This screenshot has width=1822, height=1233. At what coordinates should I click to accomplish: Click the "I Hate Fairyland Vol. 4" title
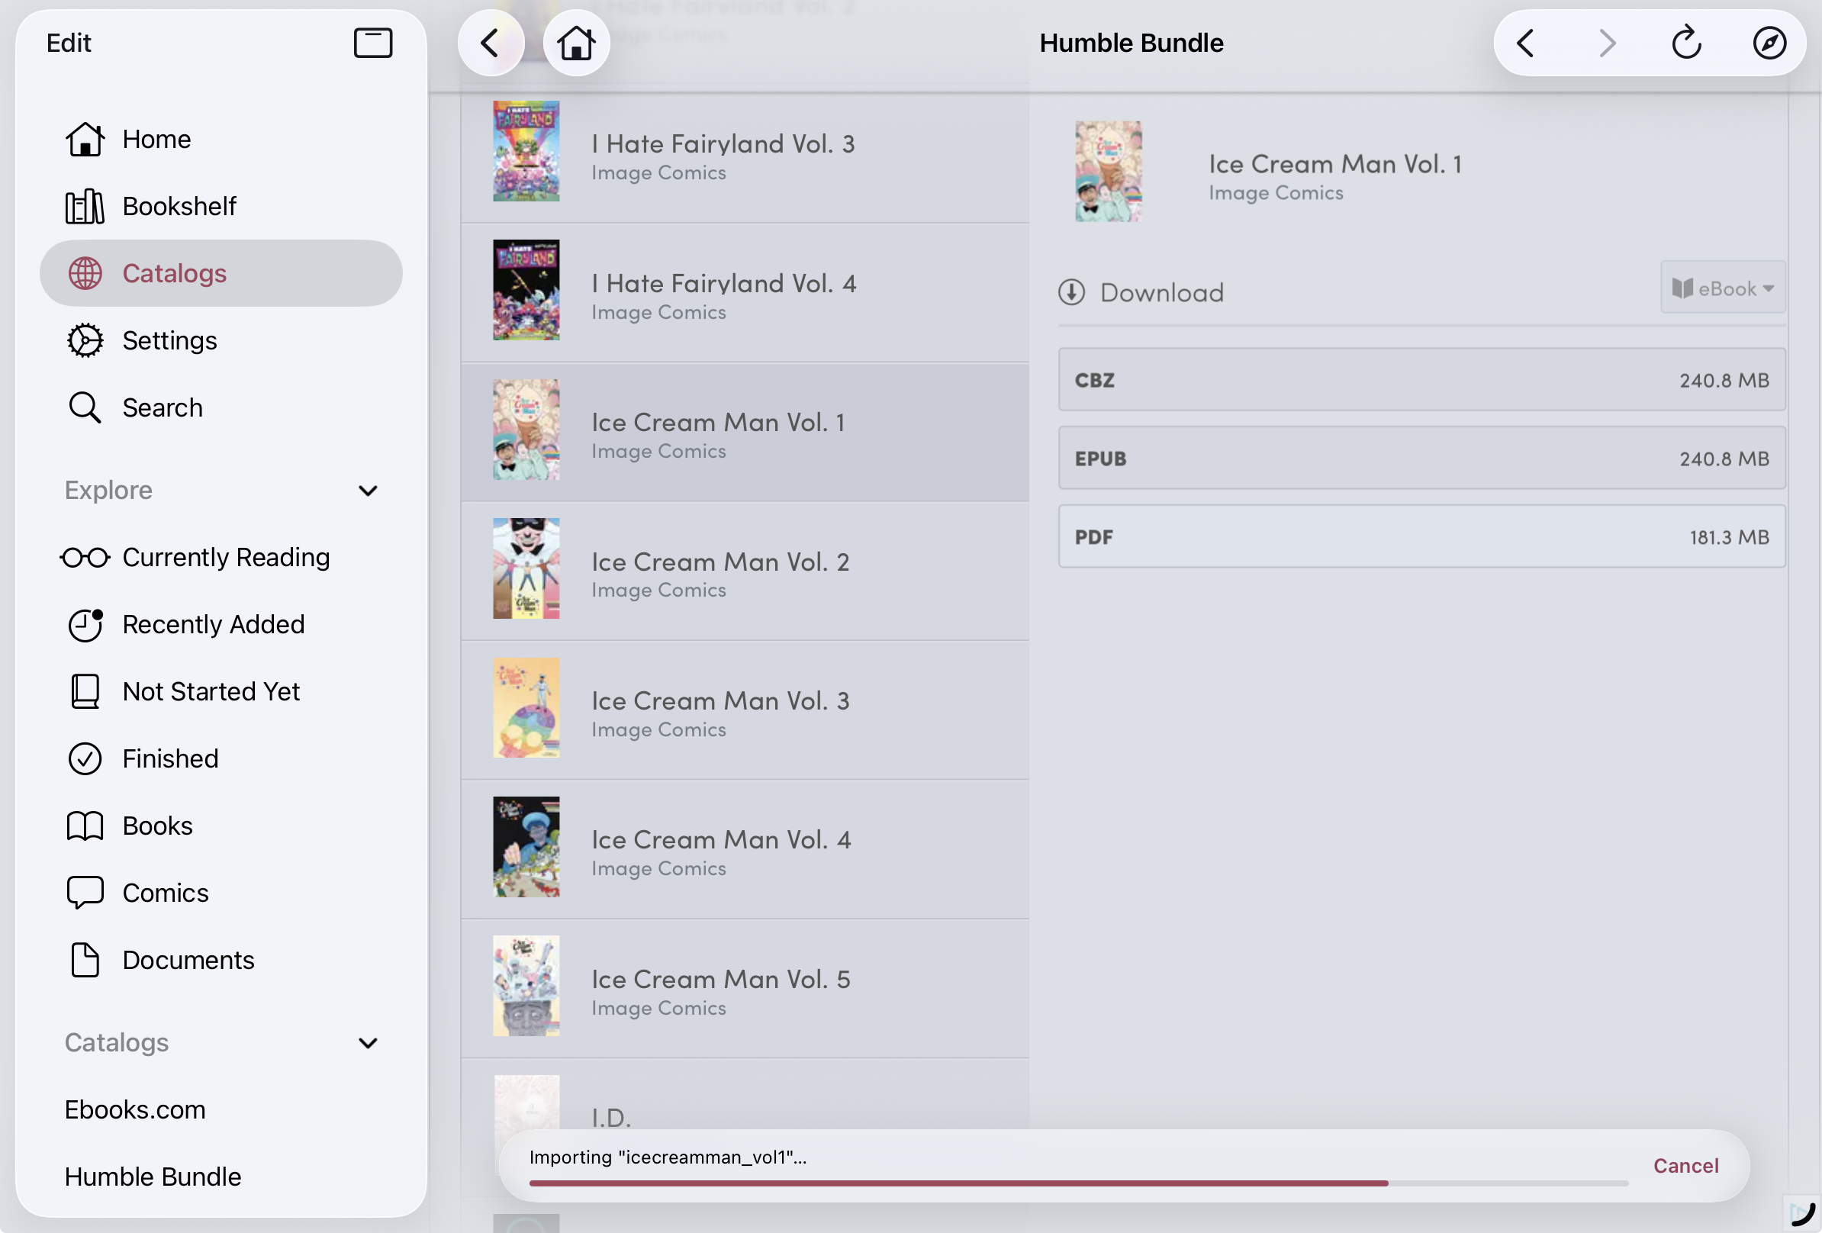point(723,284)
